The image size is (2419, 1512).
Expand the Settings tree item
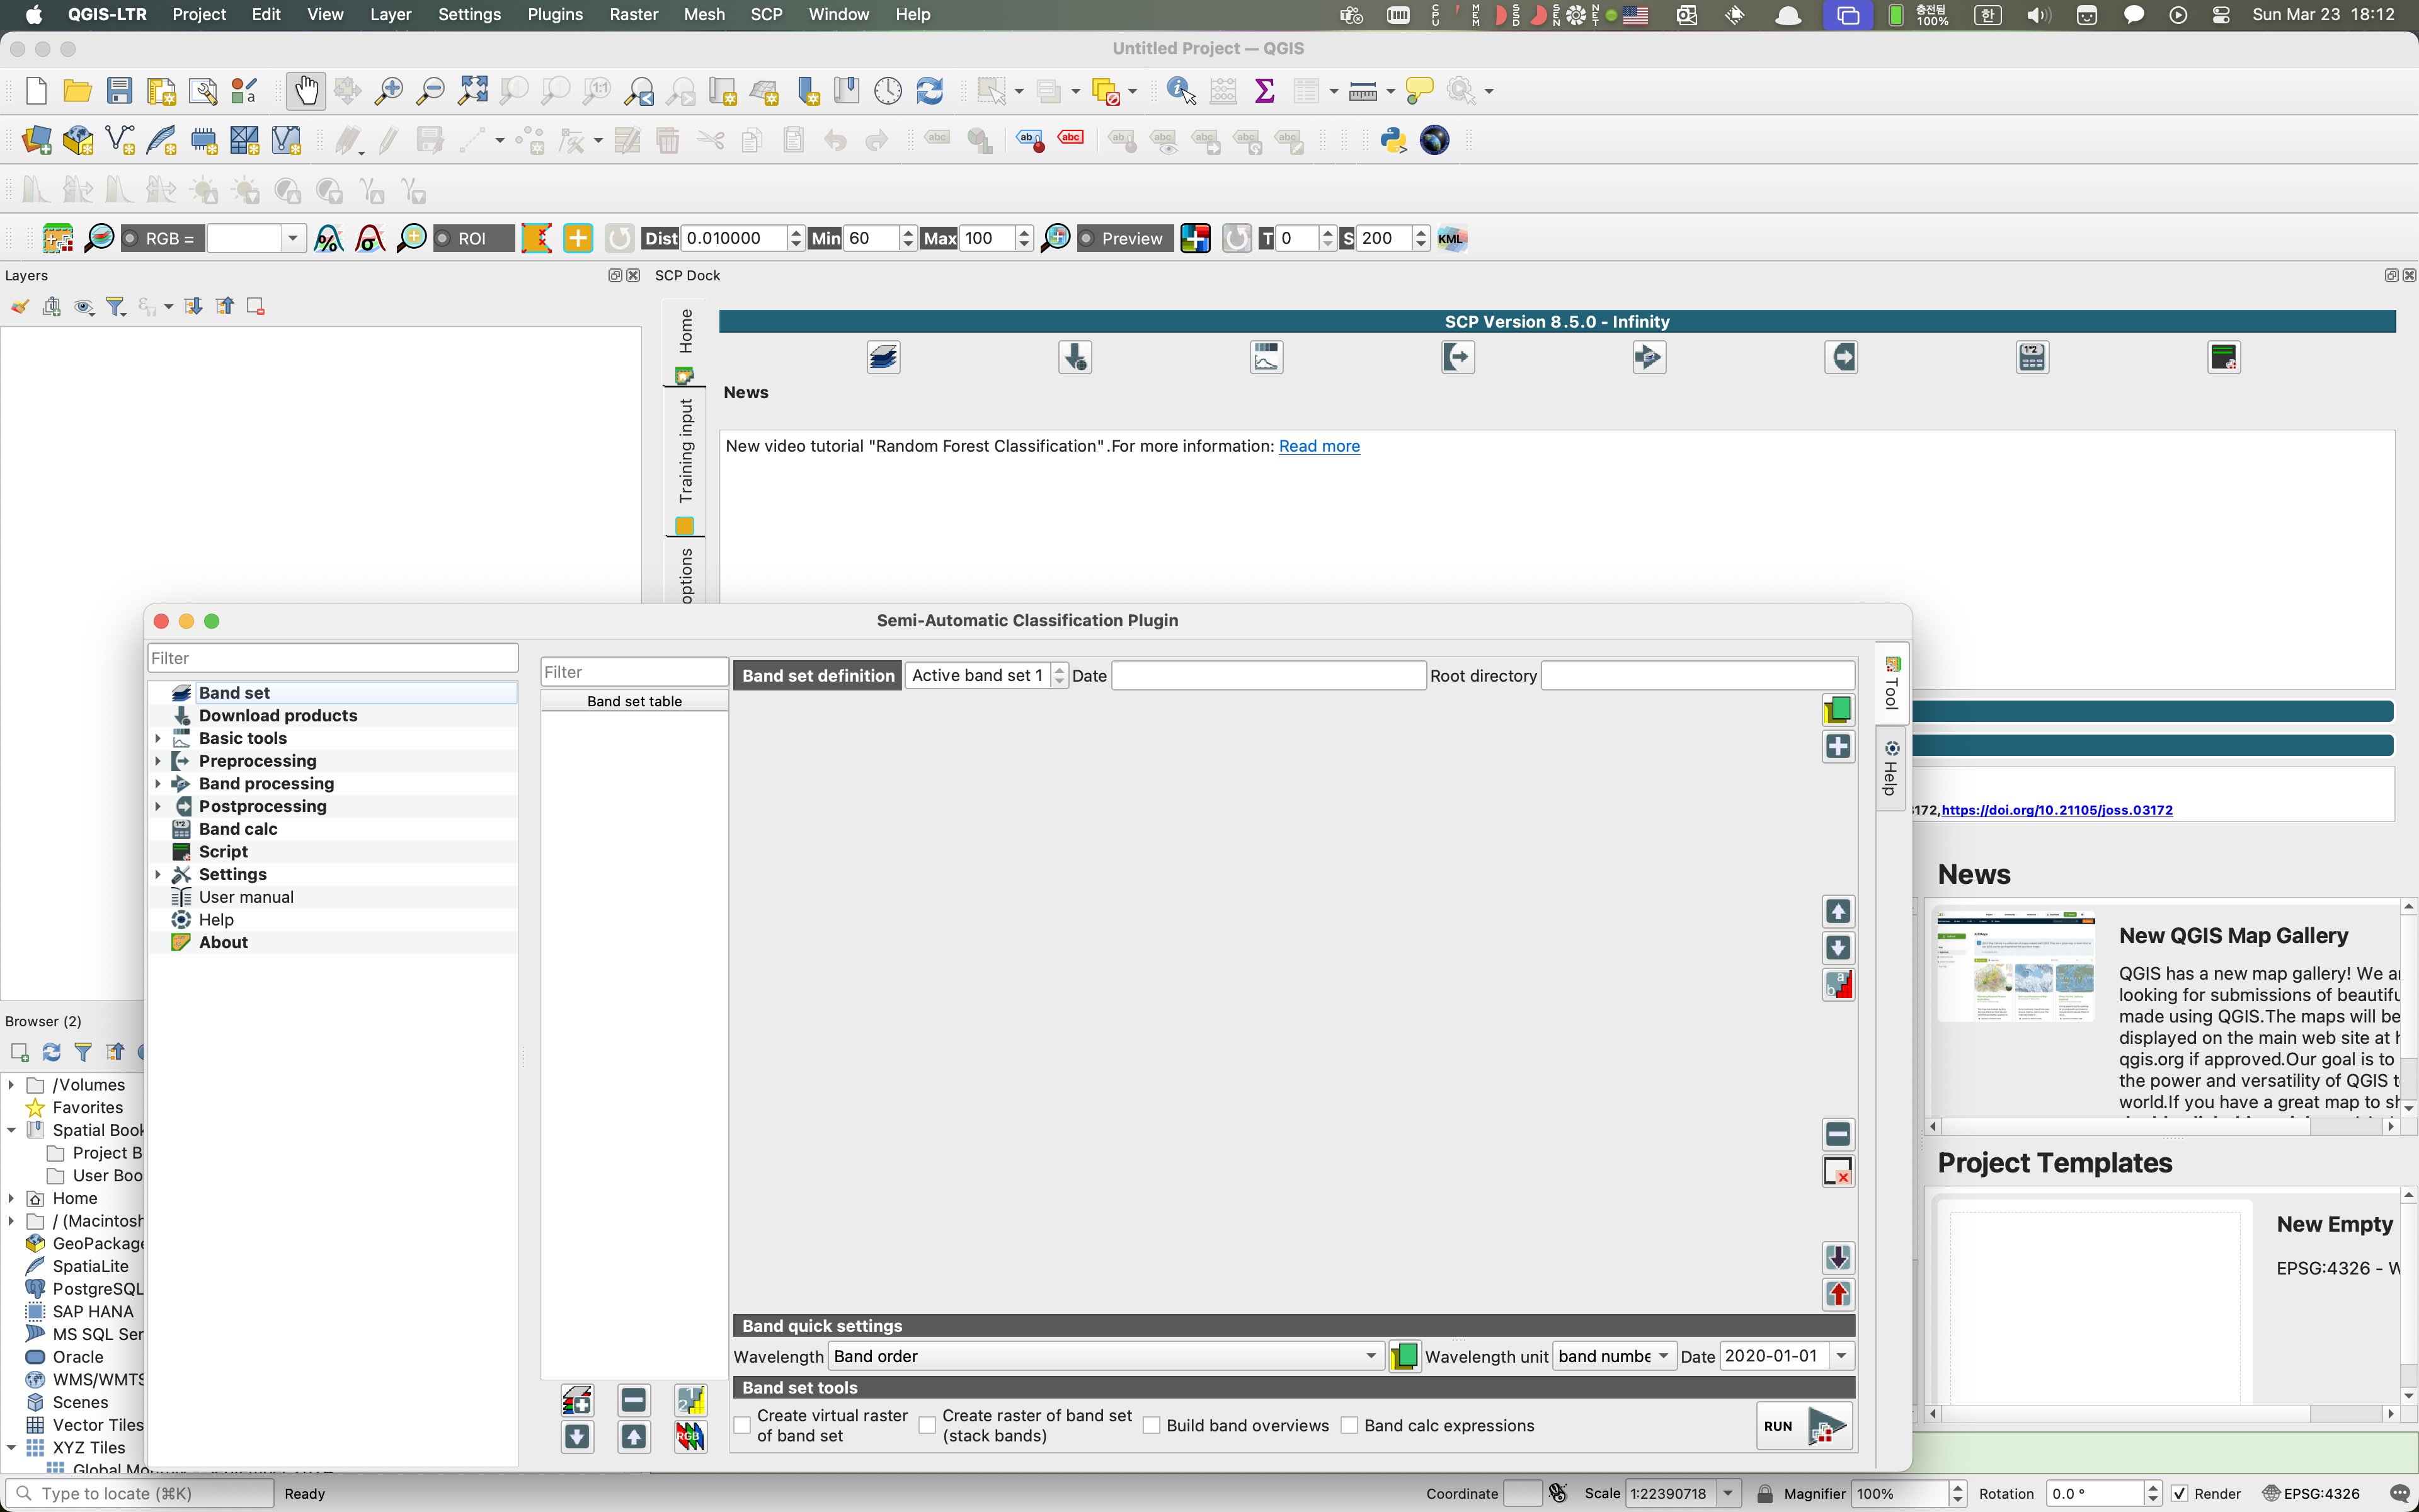coord(158,874)
